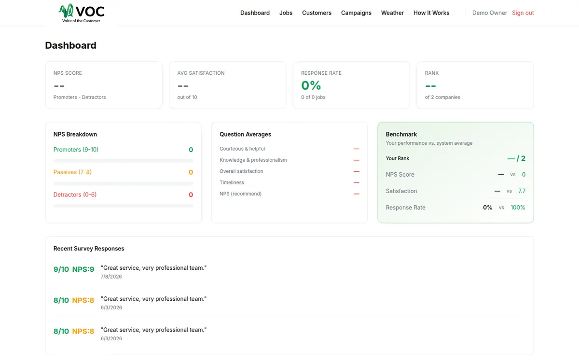Image resolution: width=579 pixels, height=362 pixels.
Task: Select the Avg Satisfaction summary card
Action: tap(228, 85)
